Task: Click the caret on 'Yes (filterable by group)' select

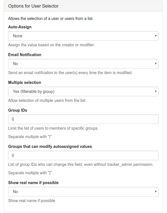Action: [156, 91]
